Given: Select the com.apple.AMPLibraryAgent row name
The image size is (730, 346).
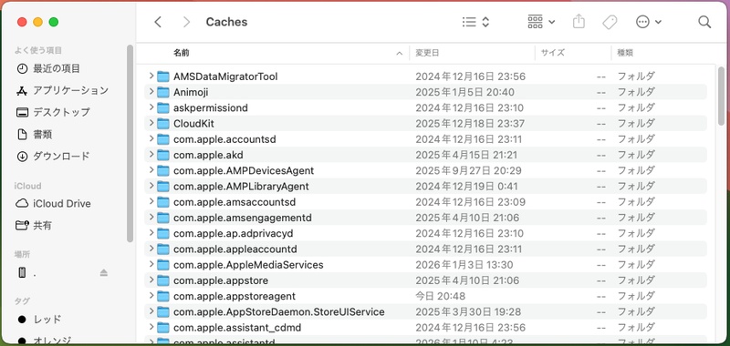Looking at the screenshot, I should [241, 187].
